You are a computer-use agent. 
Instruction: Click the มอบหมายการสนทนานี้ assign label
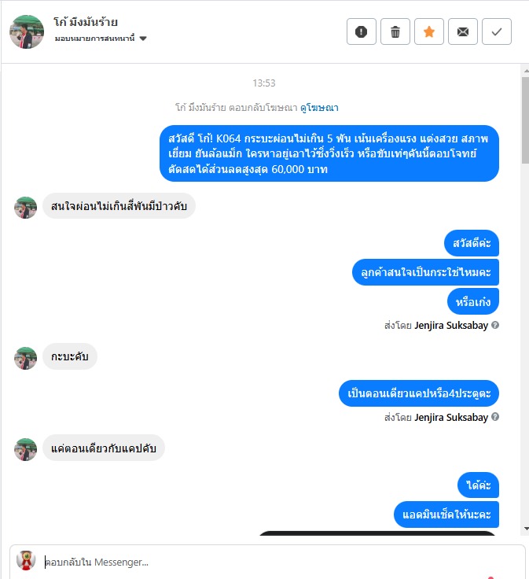pos(95,39)
